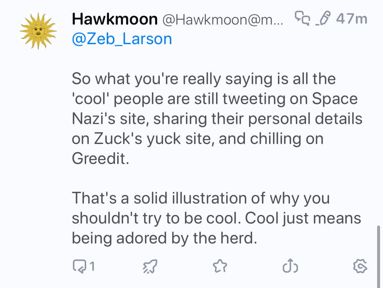Reply to Hawkmoon's post via speech-bubble icon
The height and width of the screenshot is (288, 383).
pyautogui.click(x=79, y=266)
